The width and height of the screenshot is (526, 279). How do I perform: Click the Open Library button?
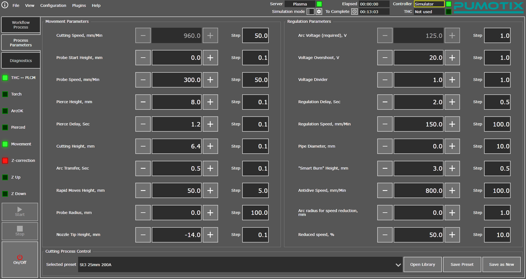tap(422, 264)
